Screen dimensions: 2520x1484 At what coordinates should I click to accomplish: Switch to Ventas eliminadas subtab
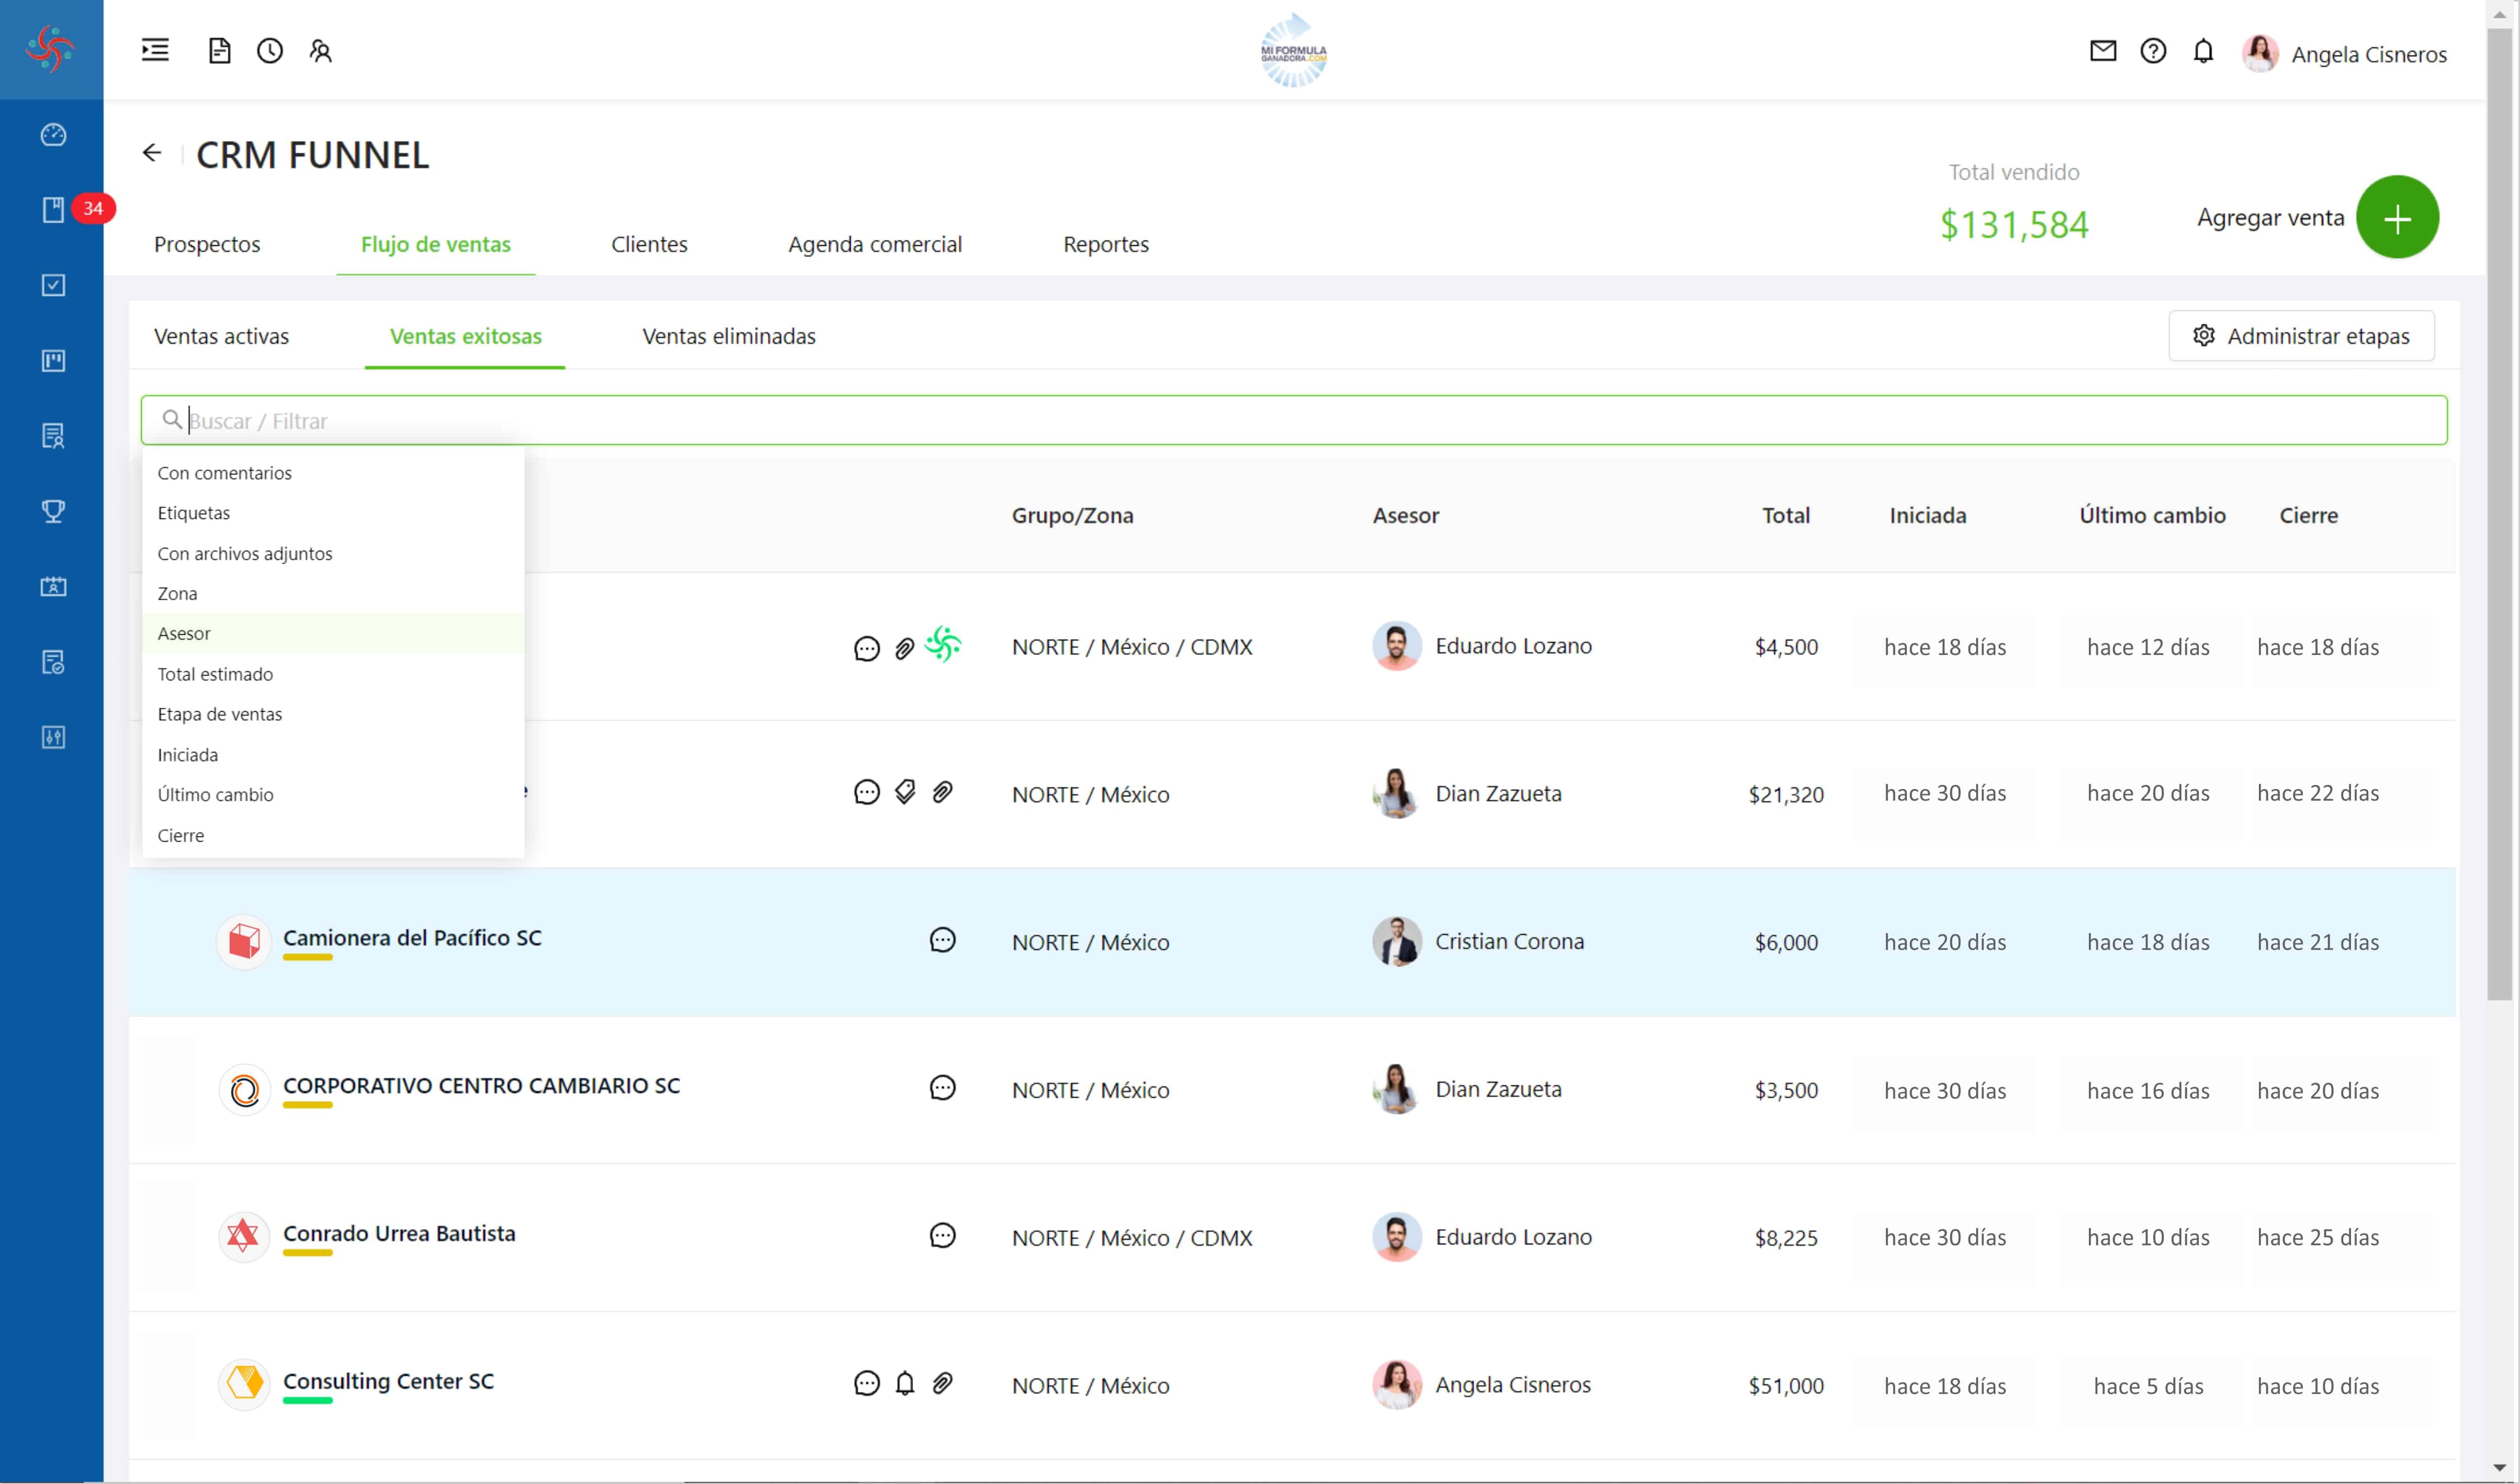[728, 336]
